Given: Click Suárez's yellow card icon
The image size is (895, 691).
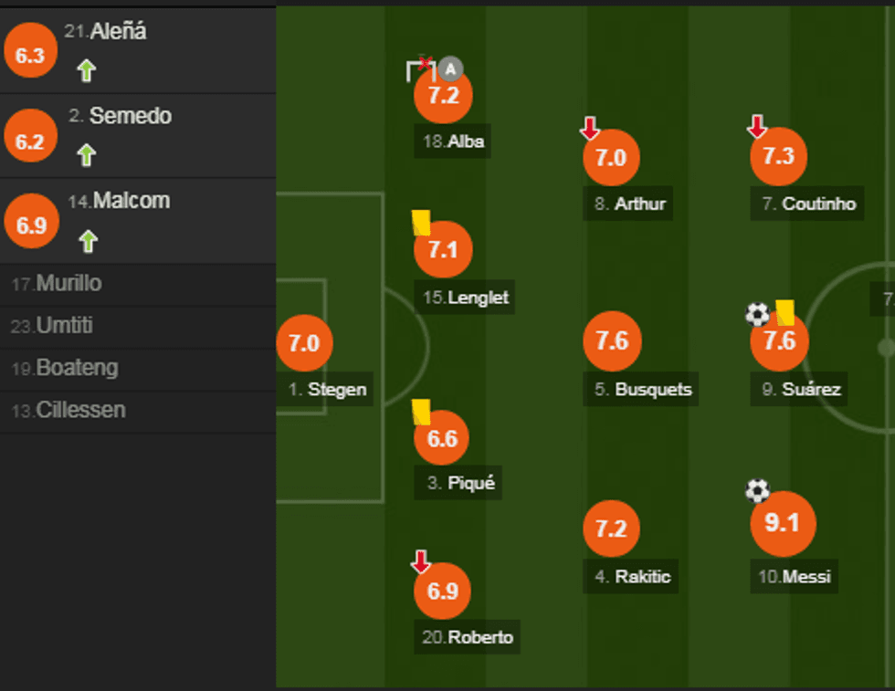Looking at the screenshot, I should point(784,313).
